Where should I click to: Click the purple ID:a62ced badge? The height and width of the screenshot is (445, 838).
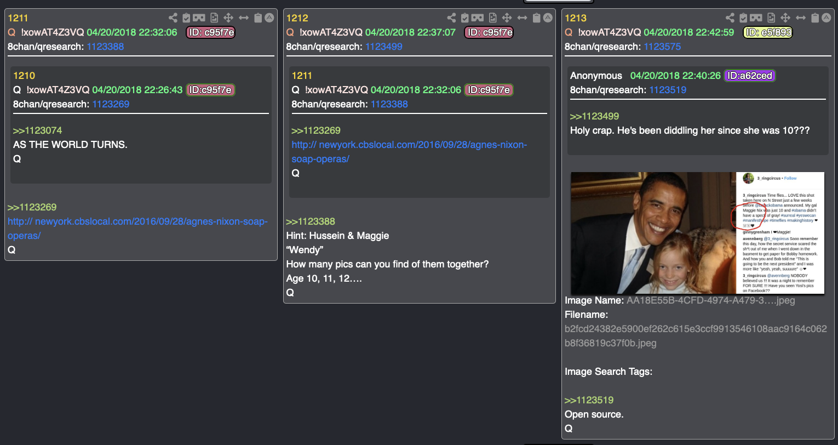[750, 76]
